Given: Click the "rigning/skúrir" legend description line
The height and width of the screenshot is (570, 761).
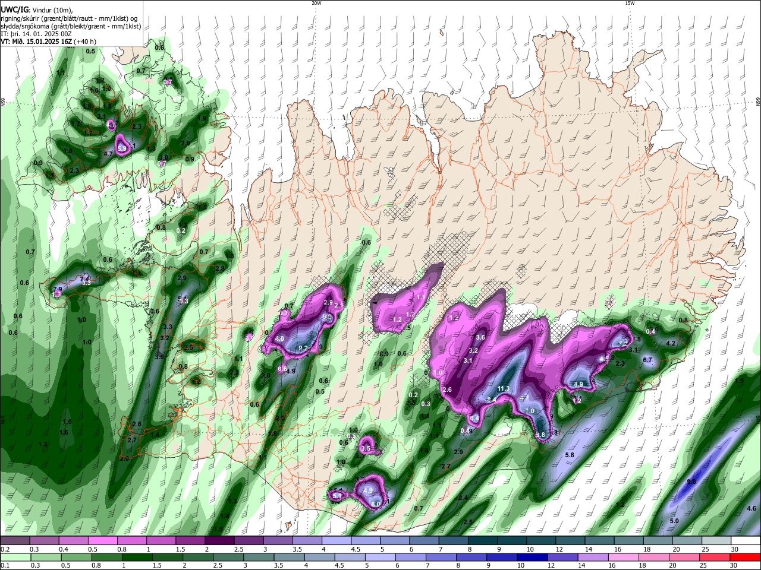Looking at the screenshot, I should point(70,18).
